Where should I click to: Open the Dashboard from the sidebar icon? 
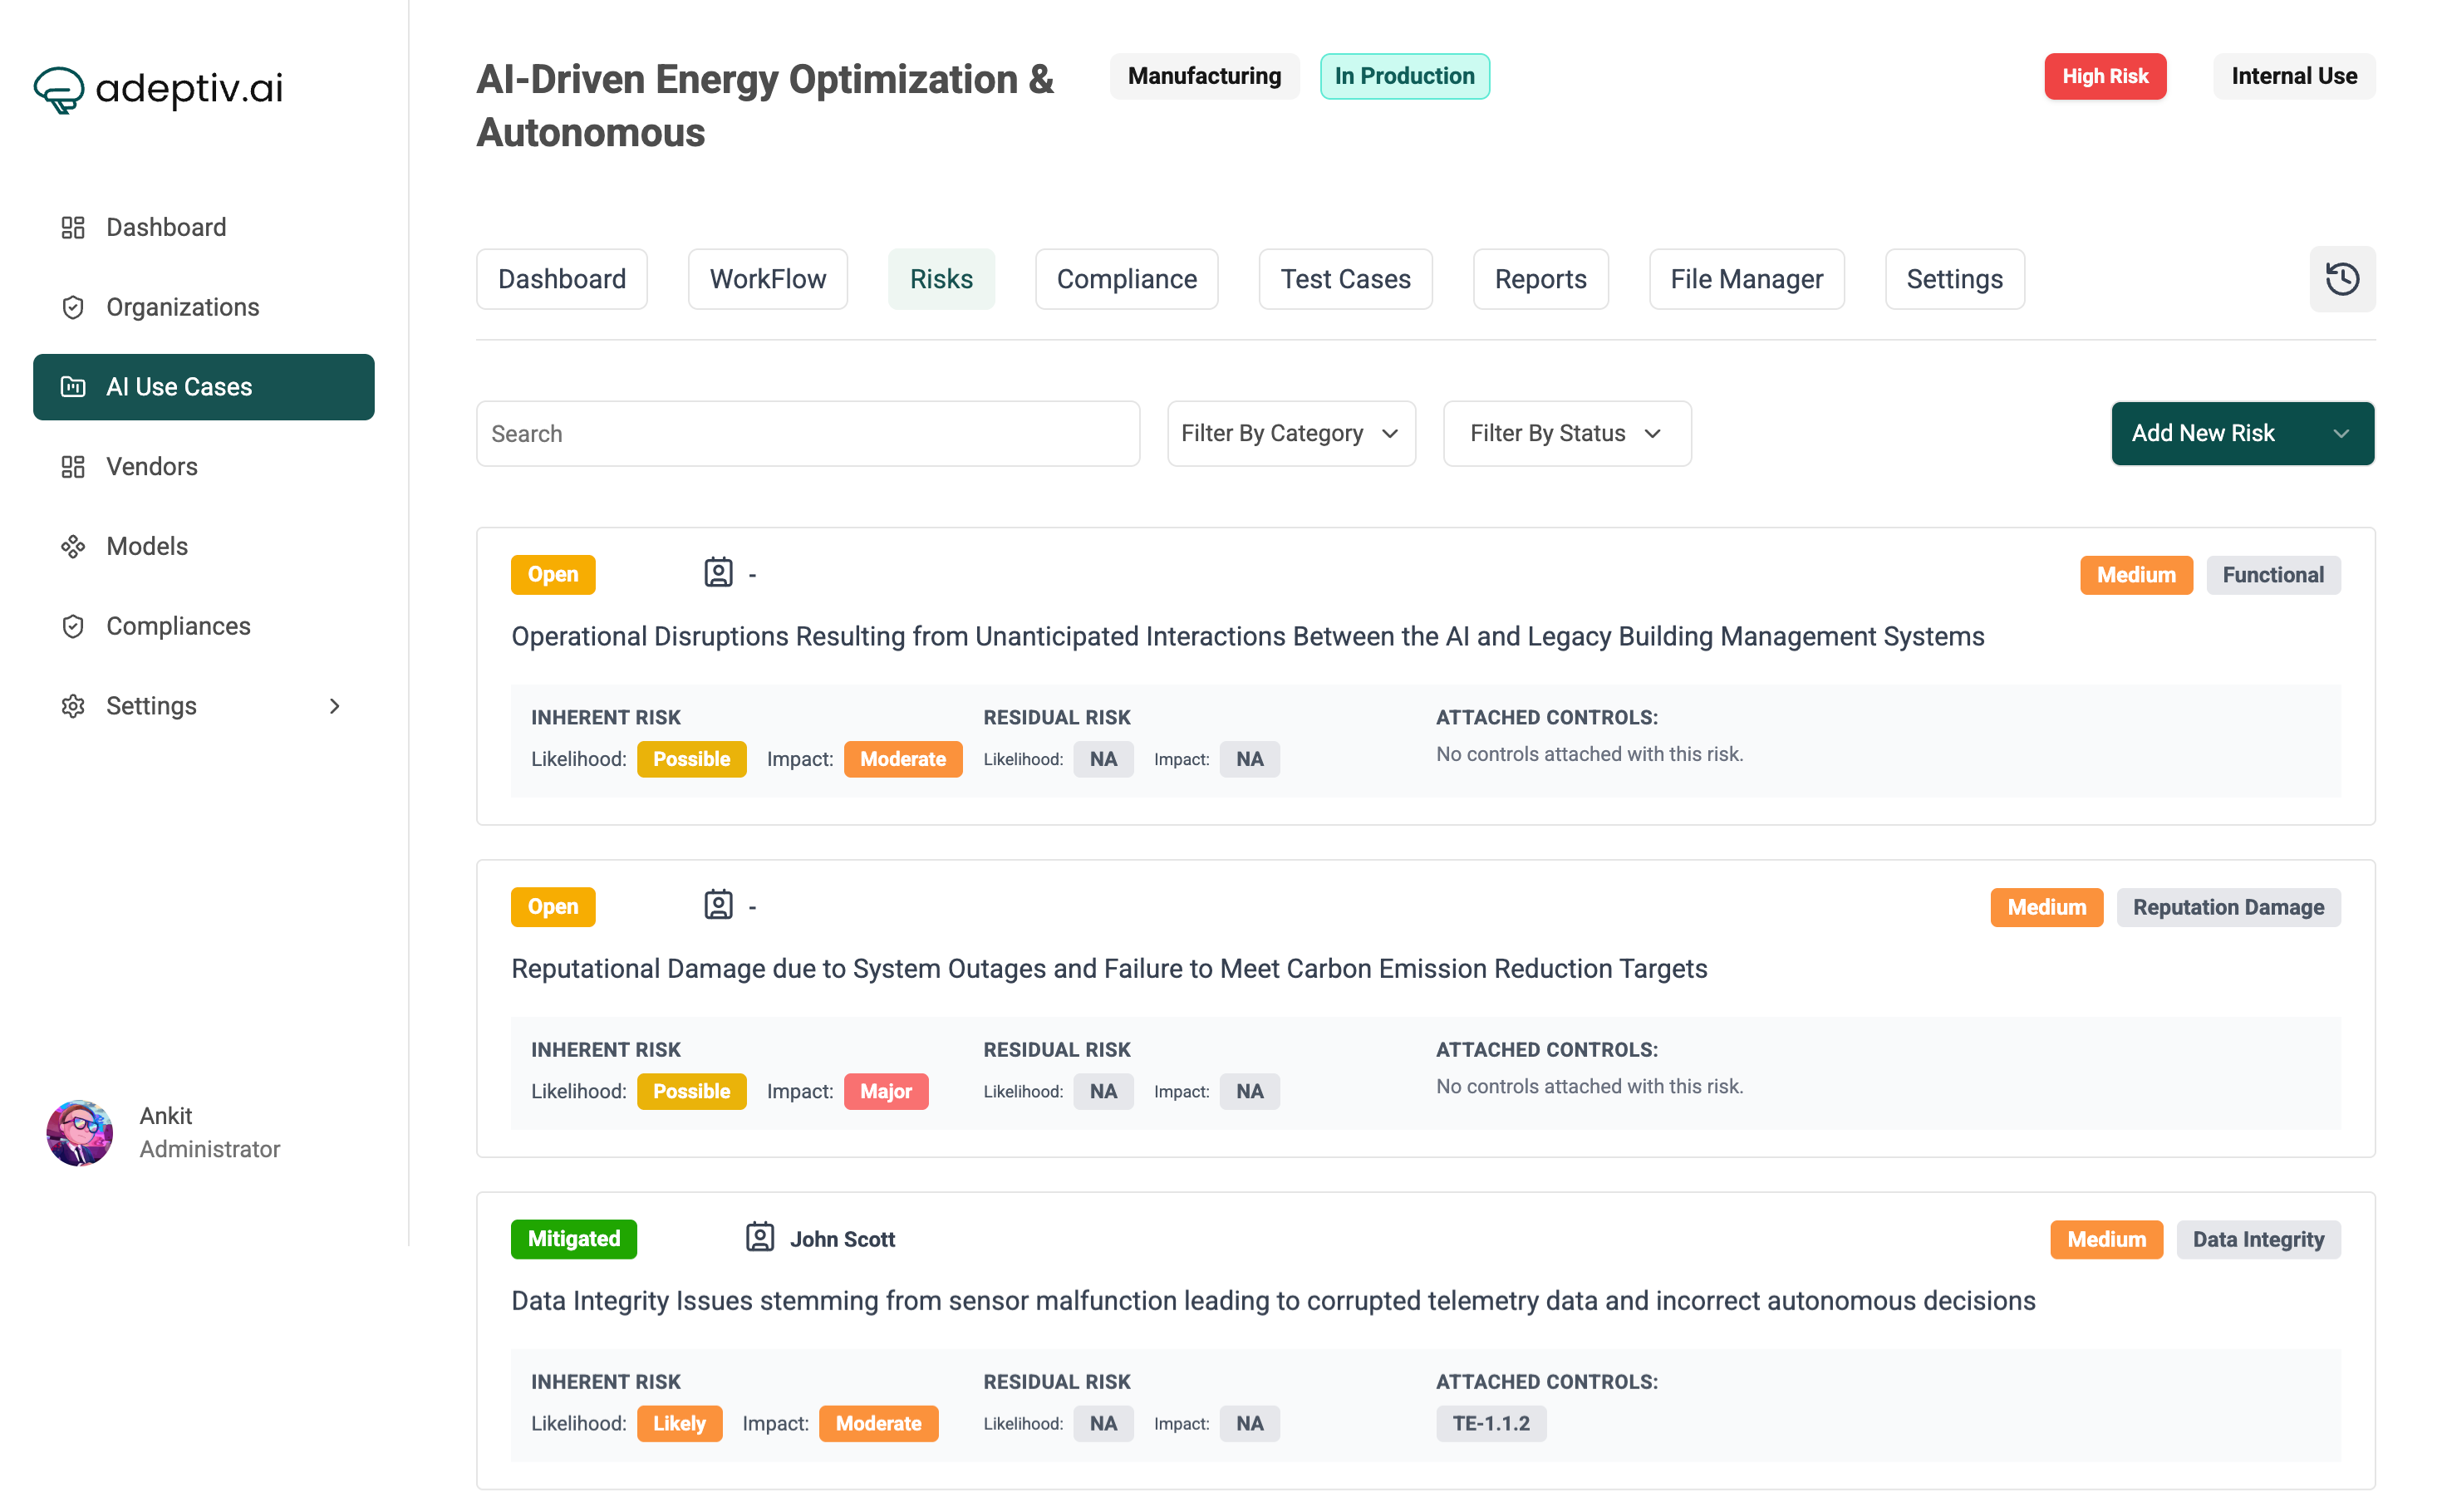[72, 227]
